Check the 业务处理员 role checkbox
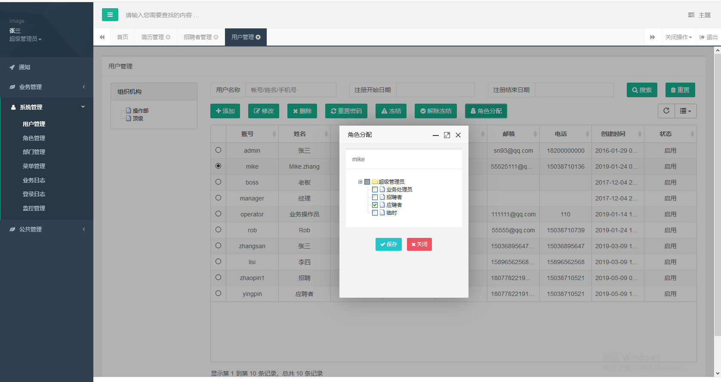721x382 pixels. tap(375, 190)
